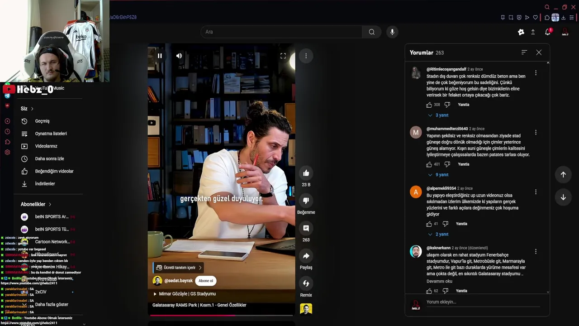Like the @muhammedterzi5640 comment (401)
579x326 pixels.
coord(429,164)
